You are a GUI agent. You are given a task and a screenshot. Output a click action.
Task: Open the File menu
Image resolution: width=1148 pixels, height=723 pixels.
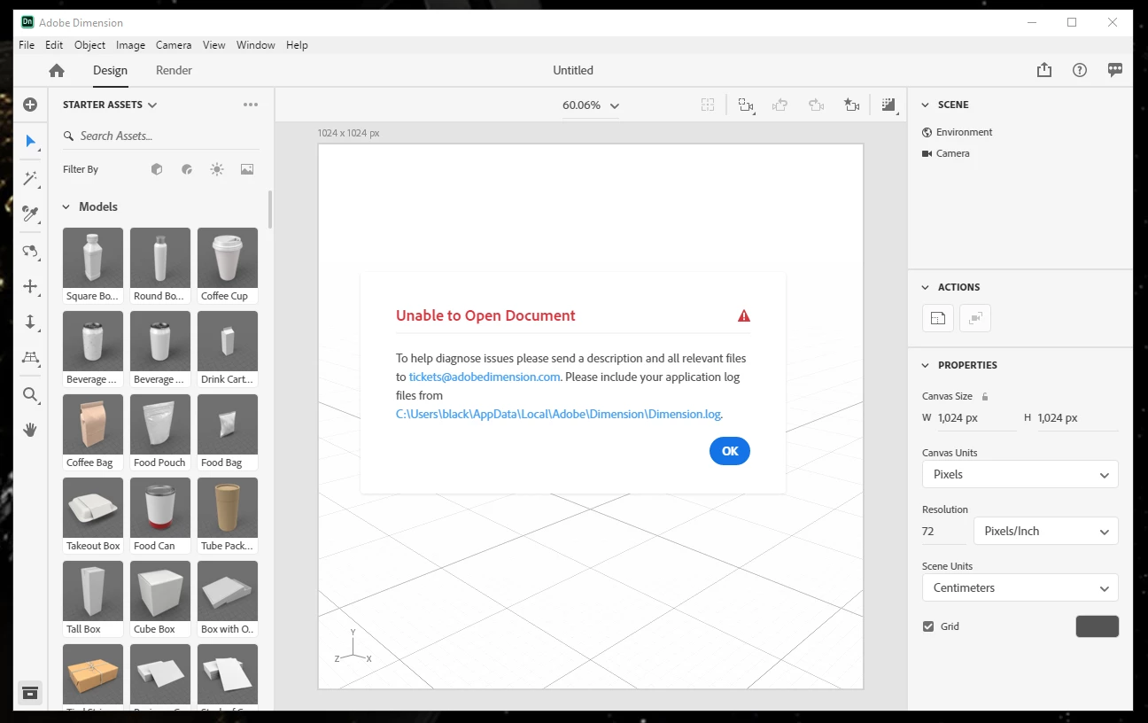coord(27,45)
